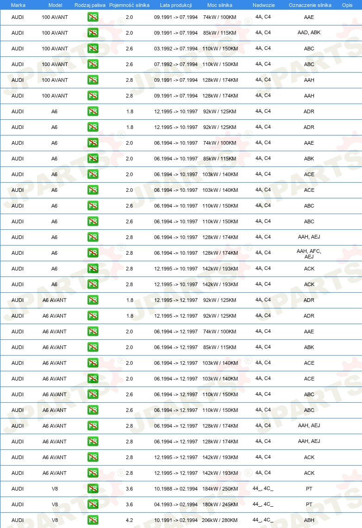Select the 4.2 engine capacity cell
Viewport: 362px width, 528px height.
(x=130, y=520)
